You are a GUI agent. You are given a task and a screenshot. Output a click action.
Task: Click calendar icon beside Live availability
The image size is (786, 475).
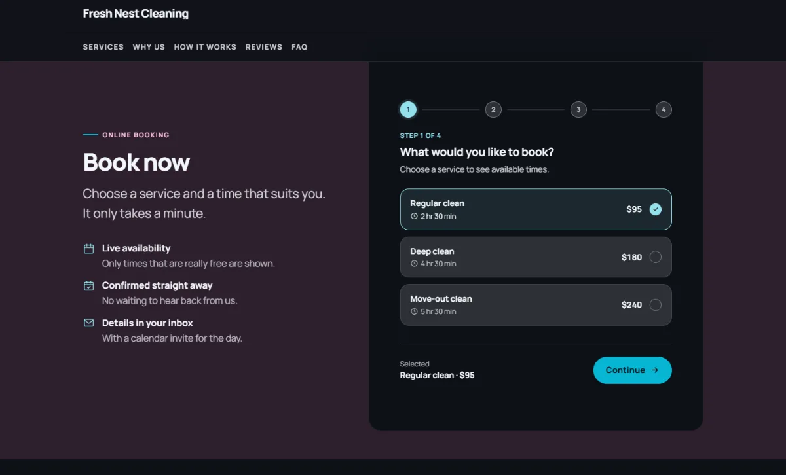click(89, 249)
